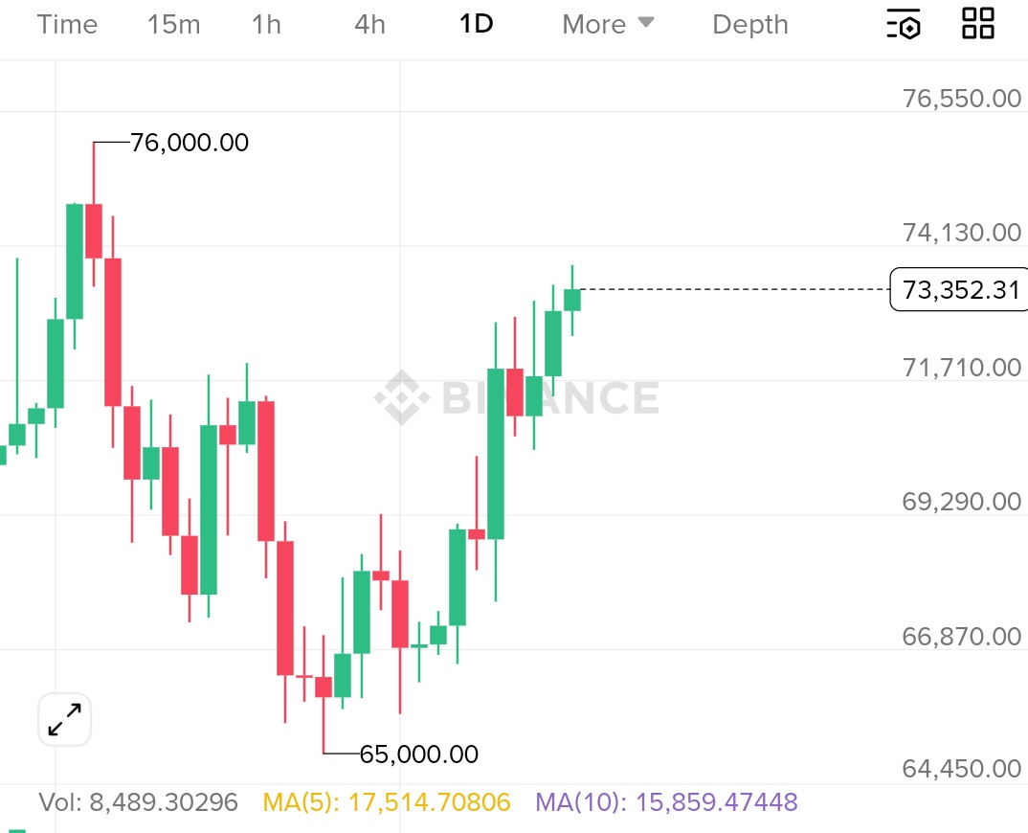Image resolution: width=1028 pixels, height=833 pixels.
Task: Select the 1D timeframe tab
Action: pyautogui.click(x=476, y=24)
